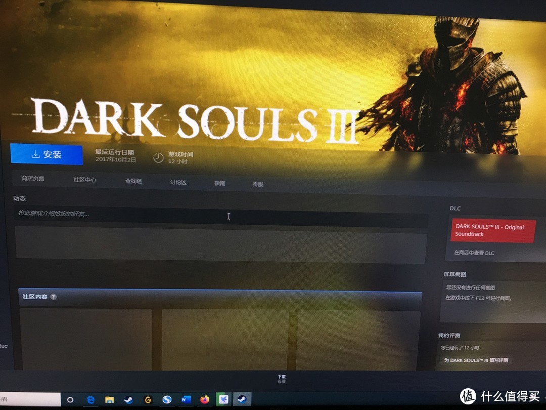Viewport: 546px width, 410px height.
Task: Click the first Steam icon in taskbar
Action: (x=128, y=400)
